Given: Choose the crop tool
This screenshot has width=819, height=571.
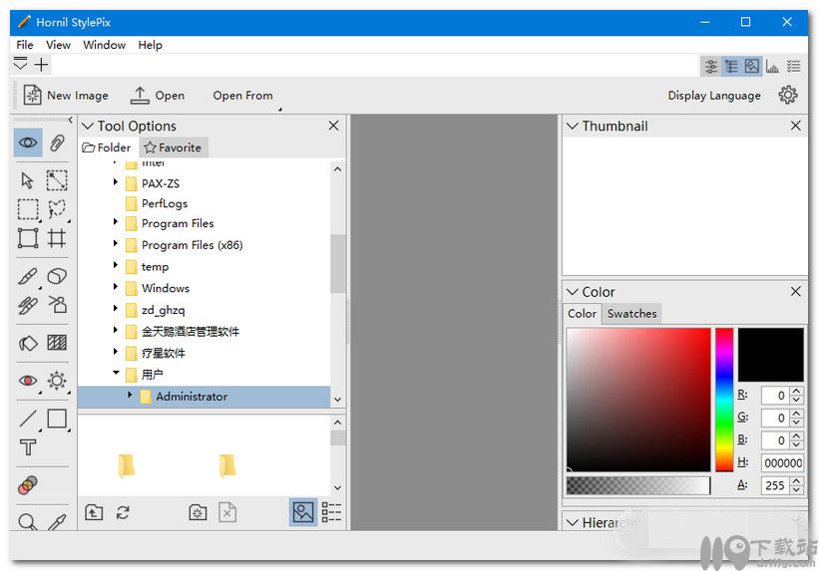Looking at the screenshot, I should [x=57, y=238].
